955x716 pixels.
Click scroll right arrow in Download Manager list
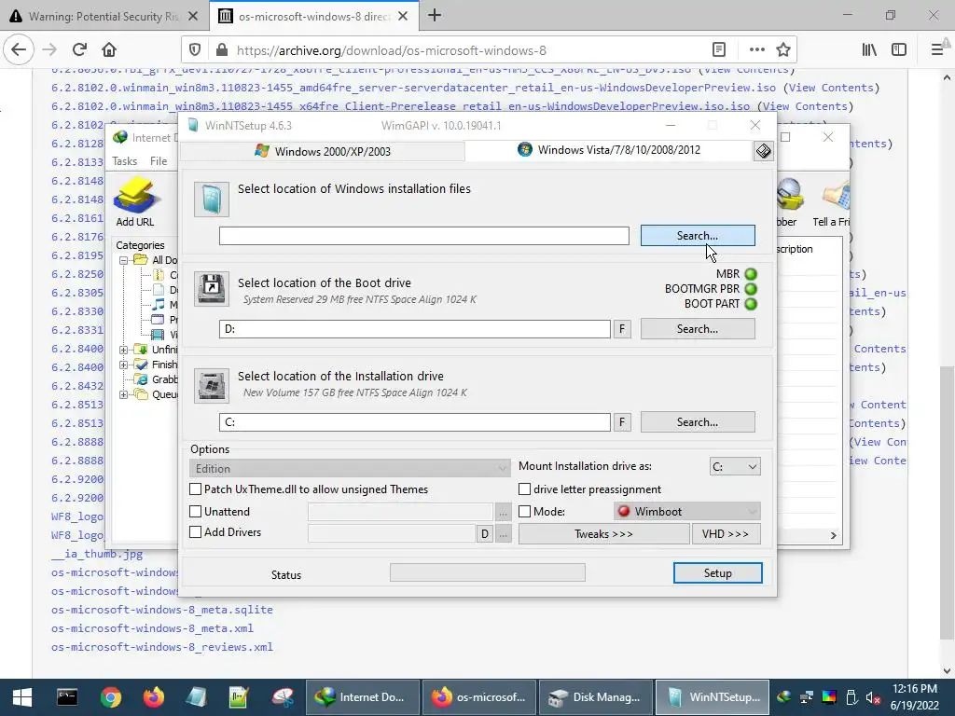(x=833, y=535)
